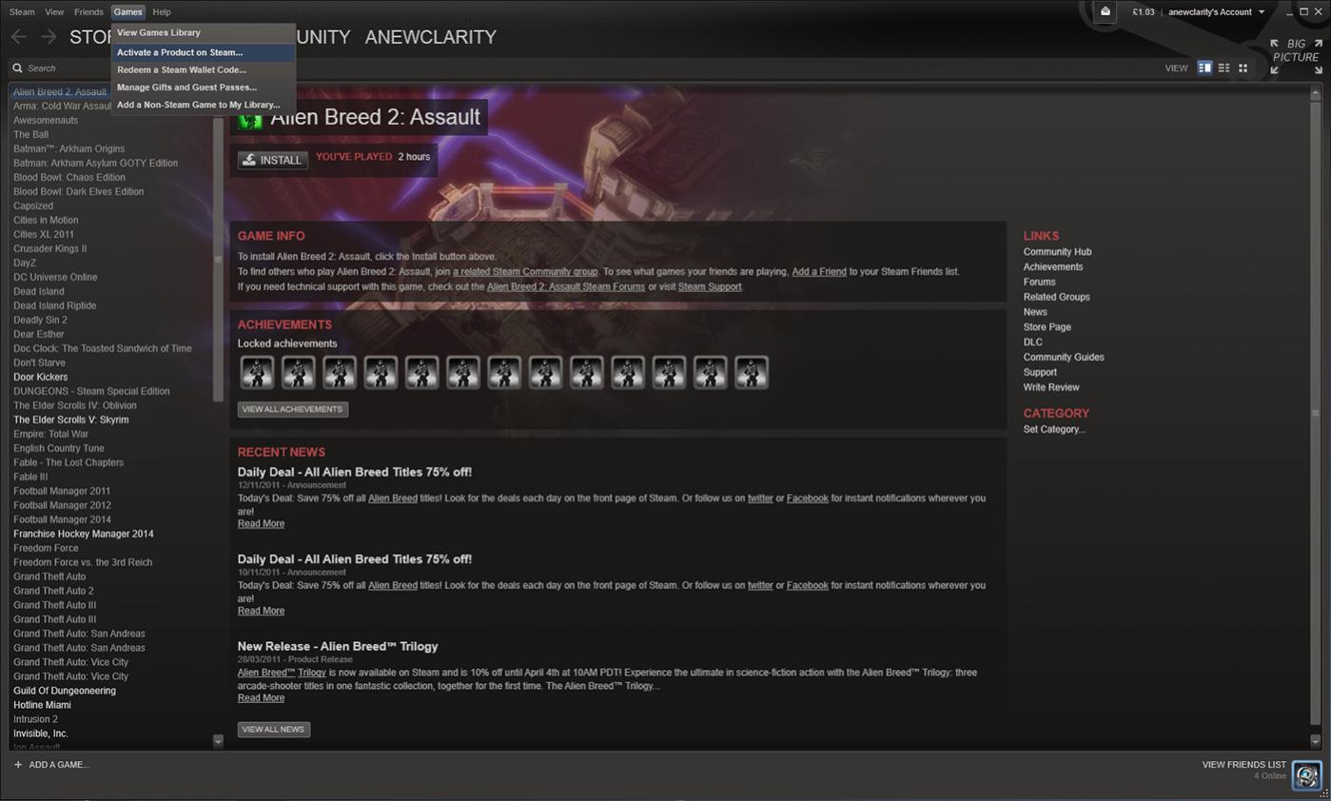This screenshot has height=801, width=1331.
Task: Choose Add a Non-Steam Game to My Library
Action: coord(203,105)
